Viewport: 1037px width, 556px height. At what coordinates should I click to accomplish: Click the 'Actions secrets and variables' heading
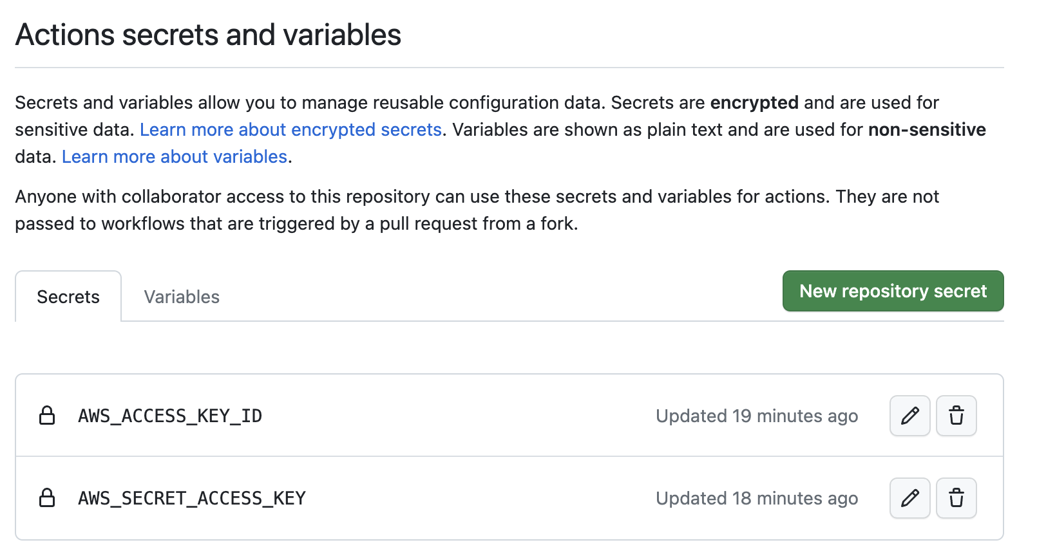(x=208, y=35)
